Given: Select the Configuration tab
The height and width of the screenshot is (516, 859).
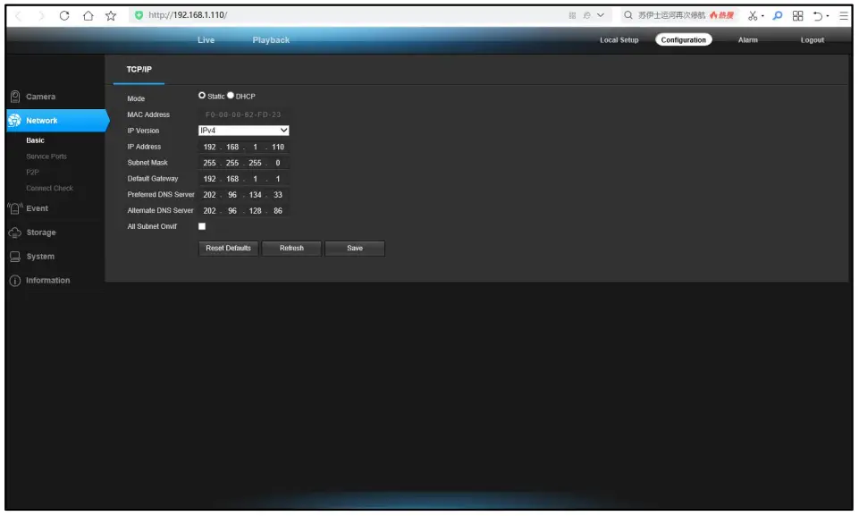Looking at the screenshot, I should 683,40.
